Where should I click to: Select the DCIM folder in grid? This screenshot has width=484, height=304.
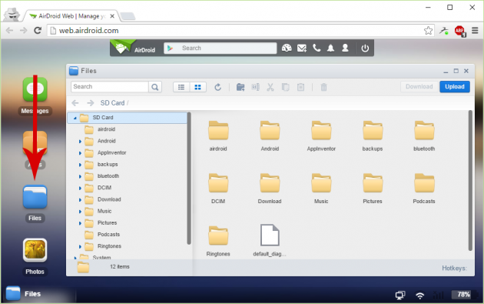coord(218,189)
